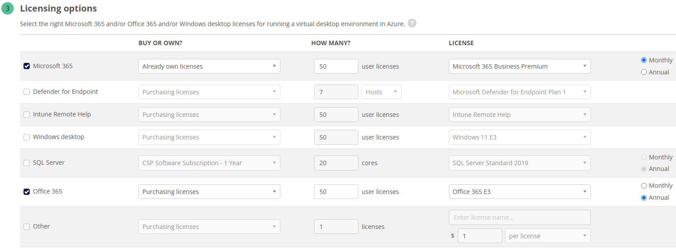Image resolution: width=676 pixels, height=252 pixels.
Task: Open the Other row buy-or-own dropdown
Action: click(209, 226)
